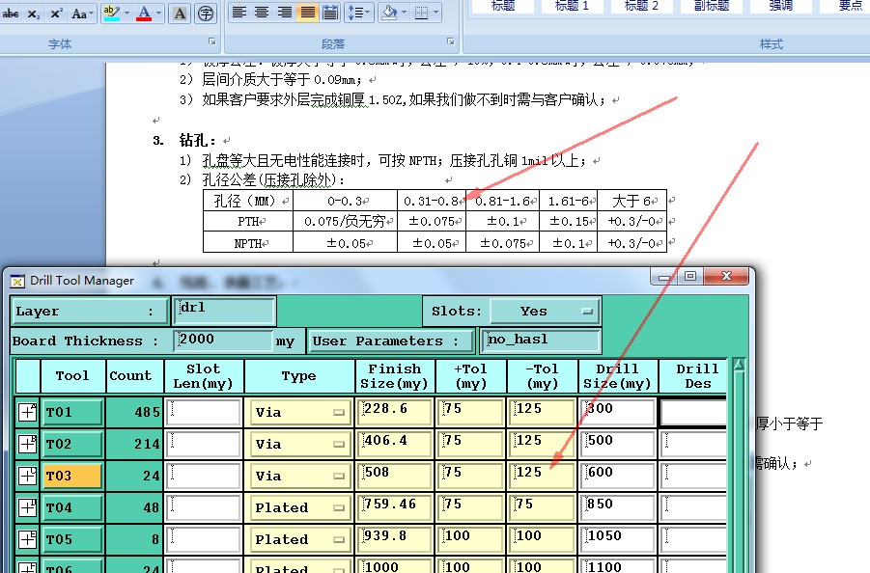
Task: Maximize the Drill Tool Manager window
Action: click(689, 276)
